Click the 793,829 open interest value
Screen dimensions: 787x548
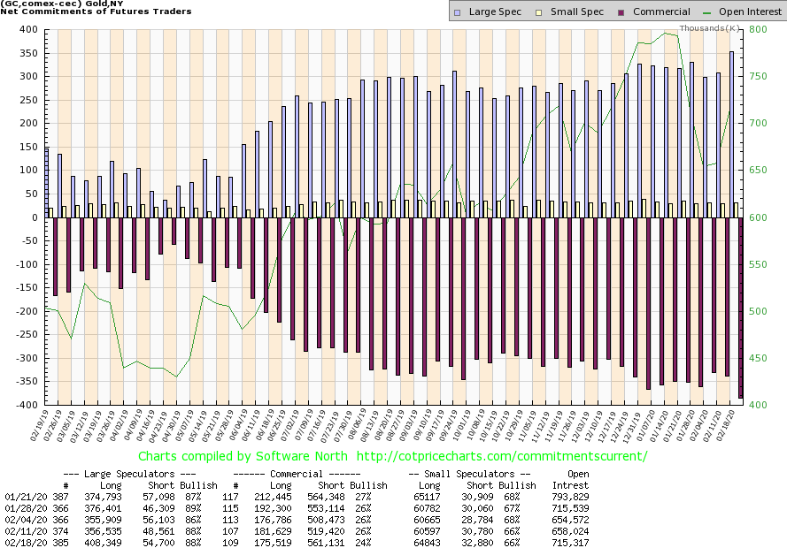point(570,499)
